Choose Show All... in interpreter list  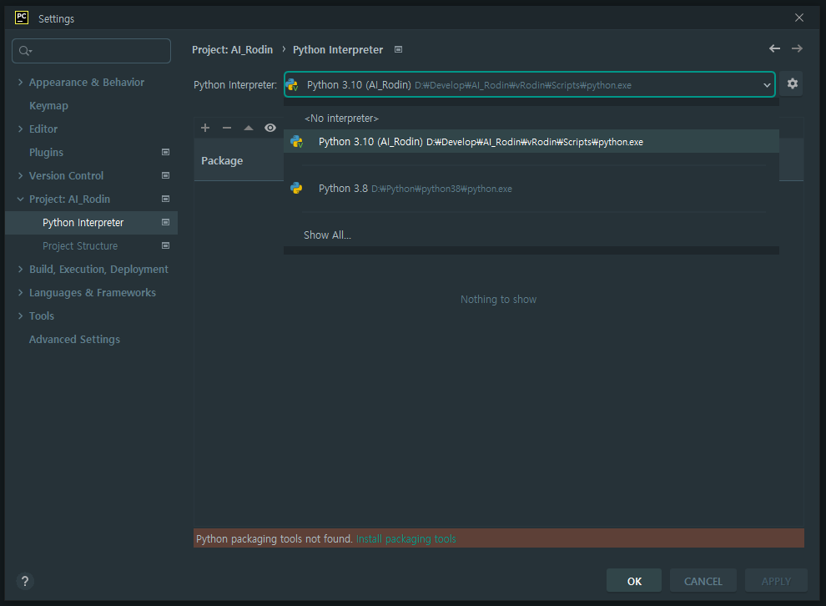pyautogui.click(x=531, y=235)
